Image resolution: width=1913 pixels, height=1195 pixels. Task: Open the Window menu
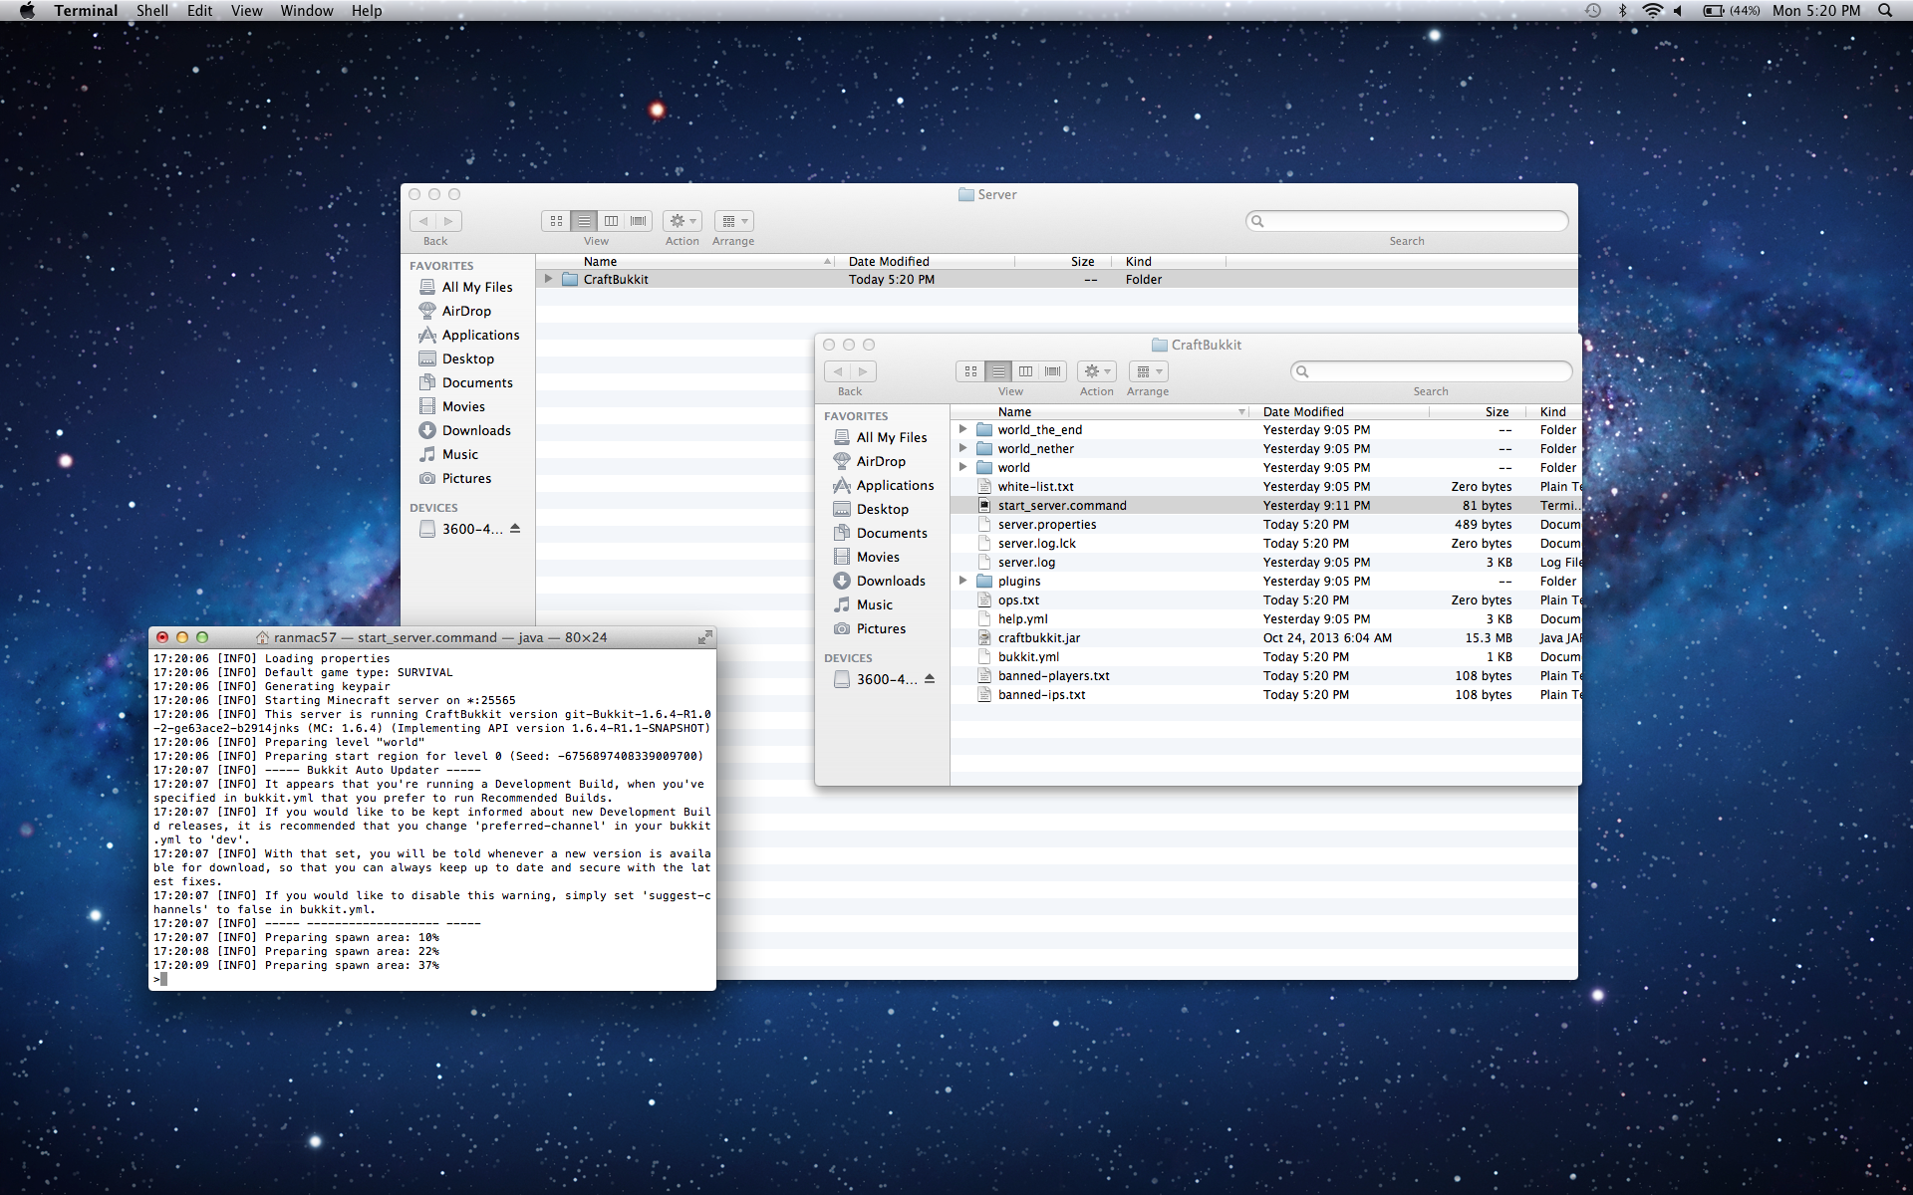[x=307, y=11]
